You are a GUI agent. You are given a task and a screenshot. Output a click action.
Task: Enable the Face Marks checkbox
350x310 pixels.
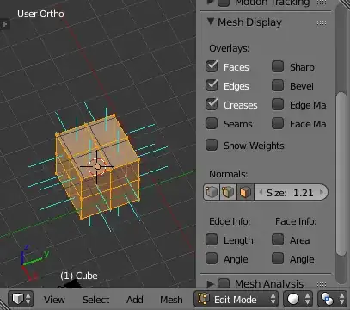click(278, 123)
